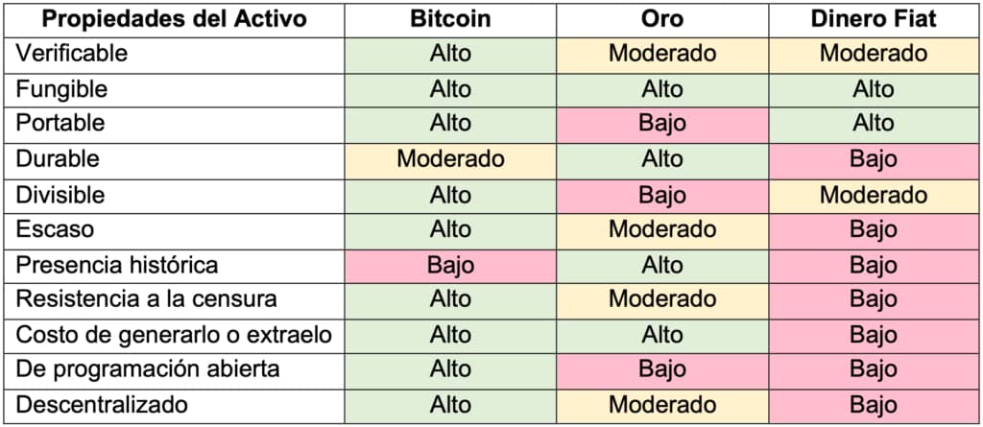Click Bitcoin's Moderado cell in Durable row
This screenshot has width=983, height=427.
(450, 159)
